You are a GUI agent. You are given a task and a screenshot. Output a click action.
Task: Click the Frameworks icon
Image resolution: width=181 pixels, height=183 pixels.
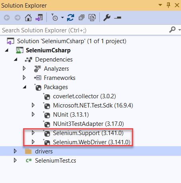[x=38, y=78]
